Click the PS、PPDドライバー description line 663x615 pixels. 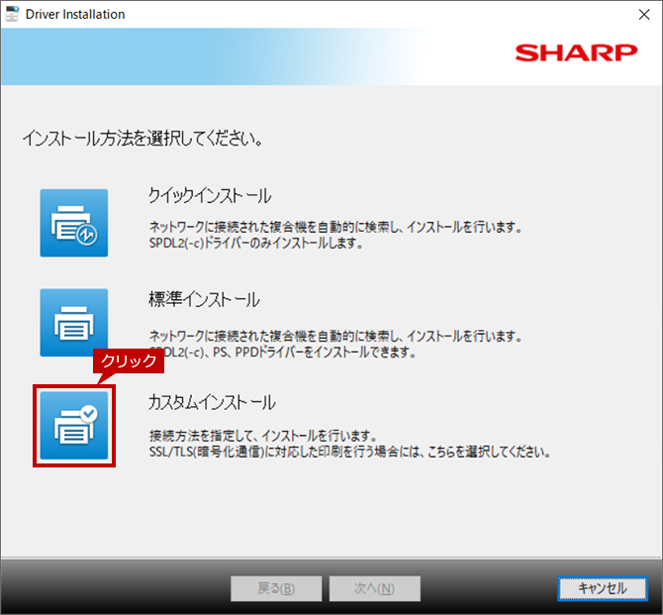tap(282, 352)
